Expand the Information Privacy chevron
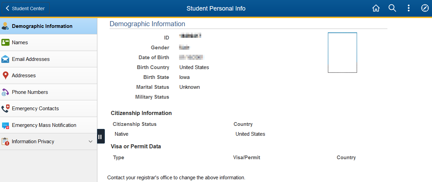The width and height of the screenshot is (432, 182). 91,142
